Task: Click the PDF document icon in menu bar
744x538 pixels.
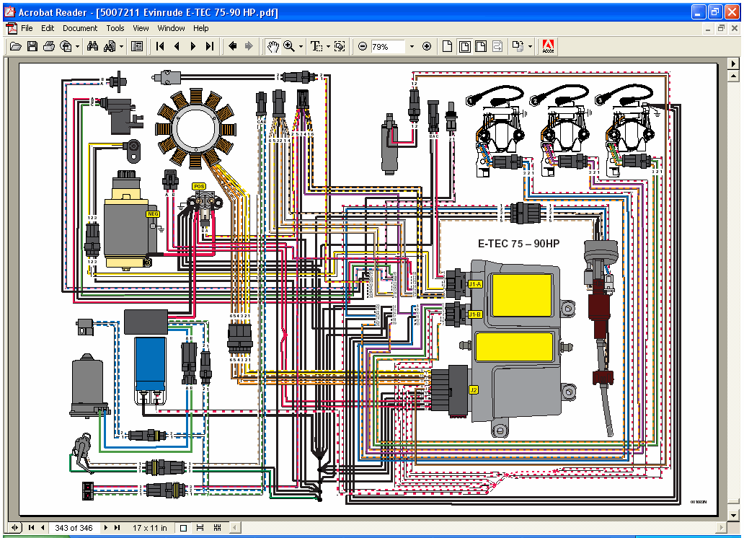Action: (12, 29)
